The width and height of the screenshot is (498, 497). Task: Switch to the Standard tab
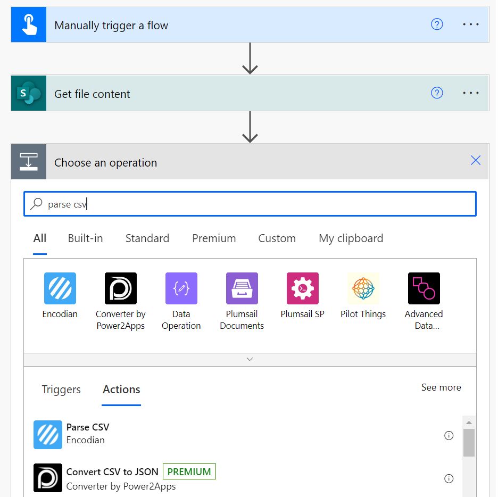point(147,238)
